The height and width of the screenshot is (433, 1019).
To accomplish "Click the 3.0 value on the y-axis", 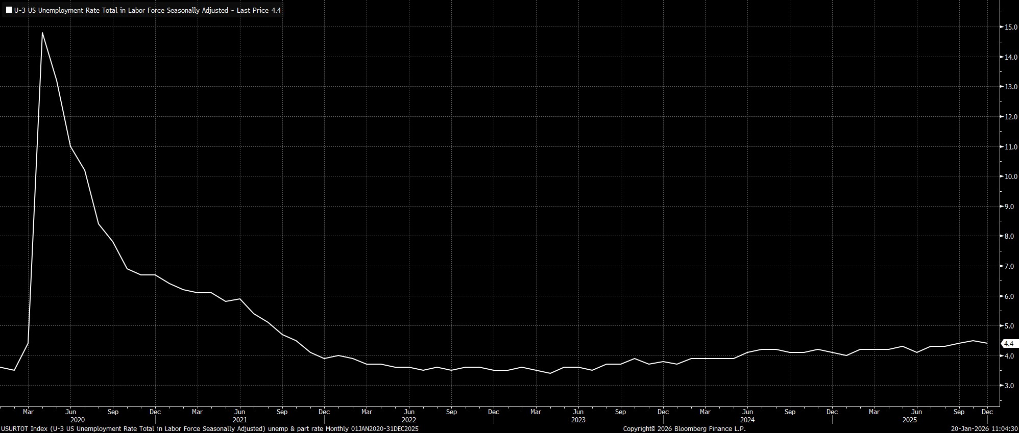I will click(x=1008, y=386).
